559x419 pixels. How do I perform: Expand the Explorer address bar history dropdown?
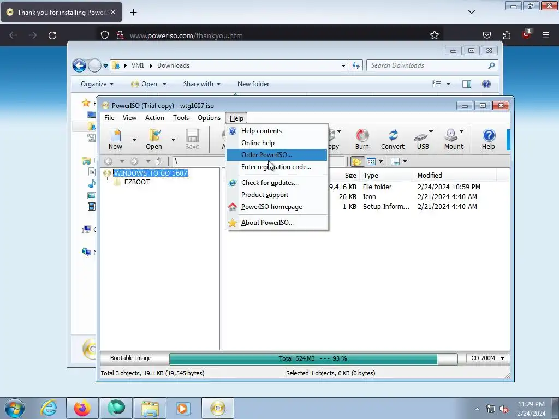[x=343, y=65]
